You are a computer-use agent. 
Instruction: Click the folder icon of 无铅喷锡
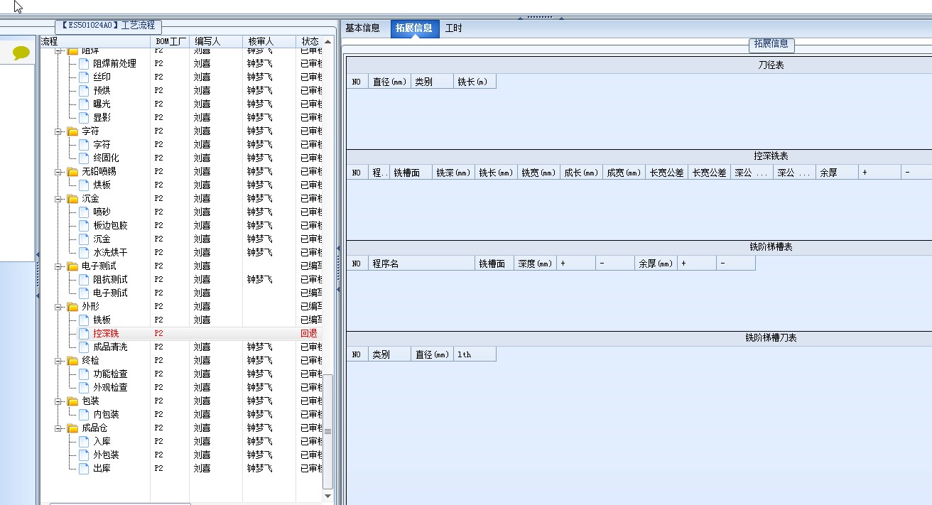coord(72,171)
